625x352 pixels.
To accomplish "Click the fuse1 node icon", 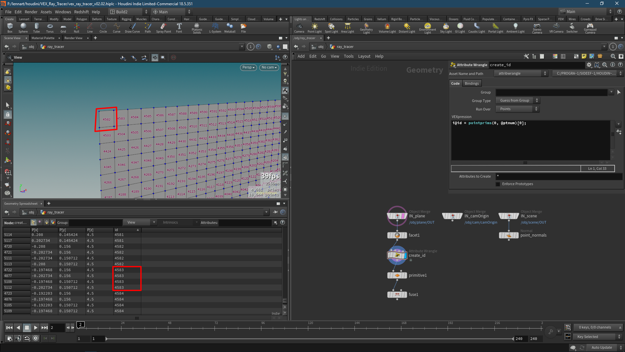I will (x=396, y=294).
